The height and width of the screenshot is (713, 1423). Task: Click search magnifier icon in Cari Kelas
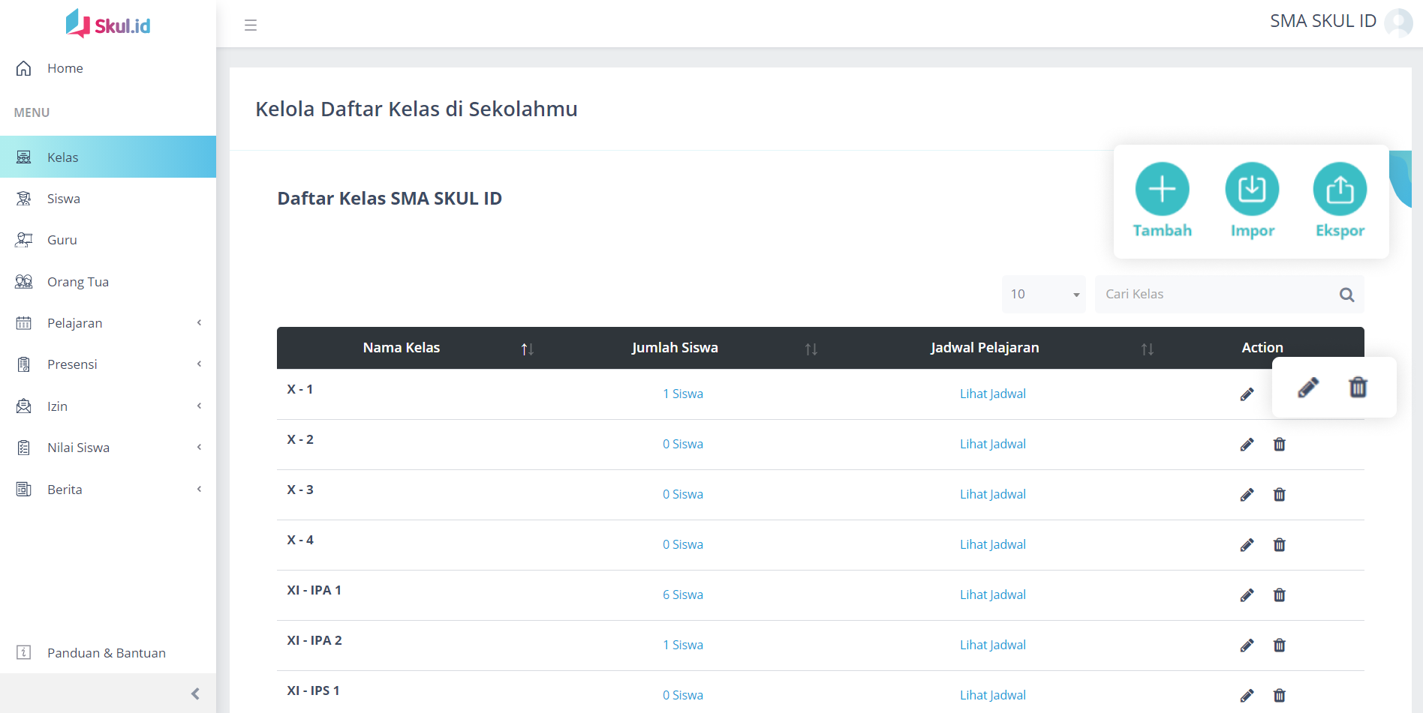[1346, 295]
